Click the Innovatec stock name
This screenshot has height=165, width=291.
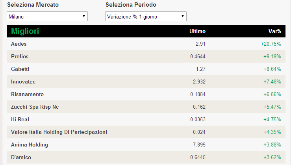coord(23,82)
